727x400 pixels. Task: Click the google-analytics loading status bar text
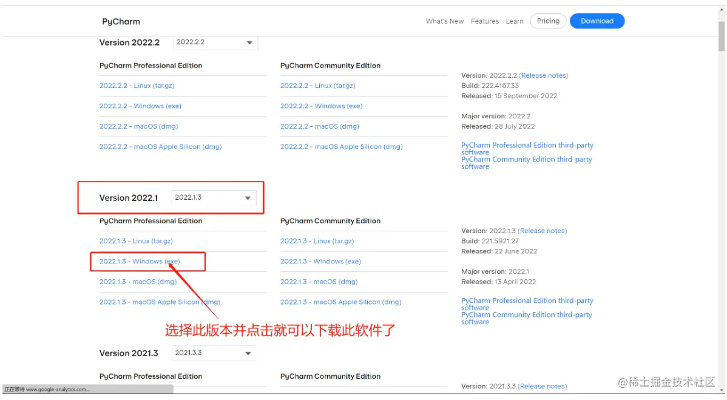click(x=47, y=389)
